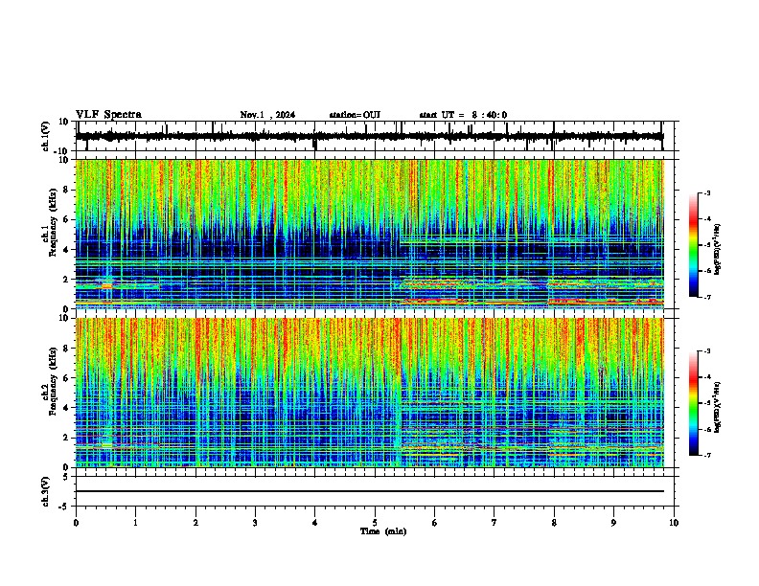
Task: Click the "ch.3(V)" vertical axis label
Action: 46,492
